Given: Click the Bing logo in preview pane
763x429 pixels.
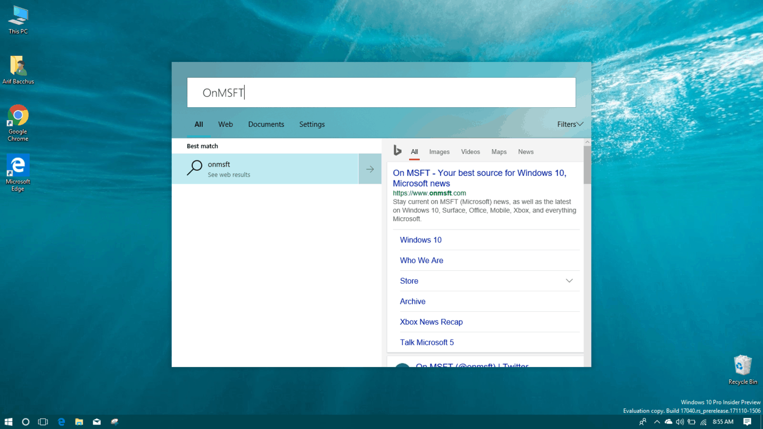Looking at the screenshot, I should click(397, 150).
